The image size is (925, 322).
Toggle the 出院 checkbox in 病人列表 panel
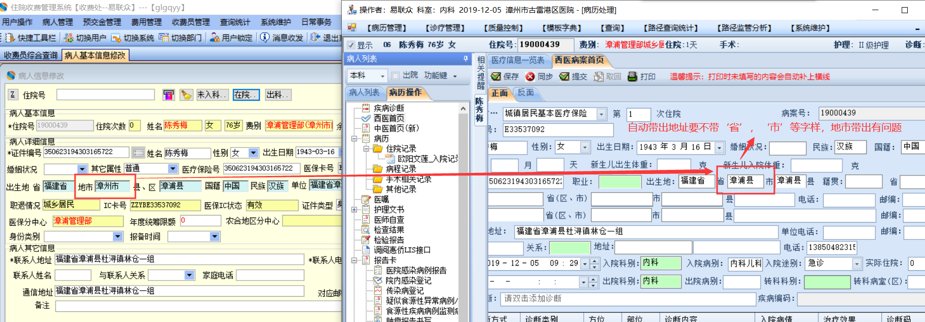[396, 76]
